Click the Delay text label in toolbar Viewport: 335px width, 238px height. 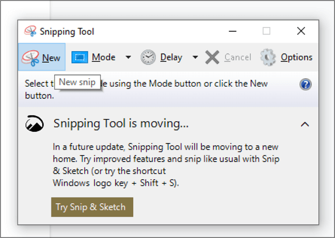171,57
